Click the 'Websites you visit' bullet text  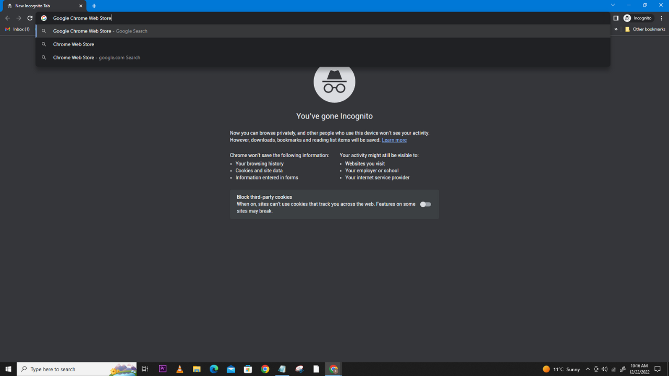tap(365, 164)
